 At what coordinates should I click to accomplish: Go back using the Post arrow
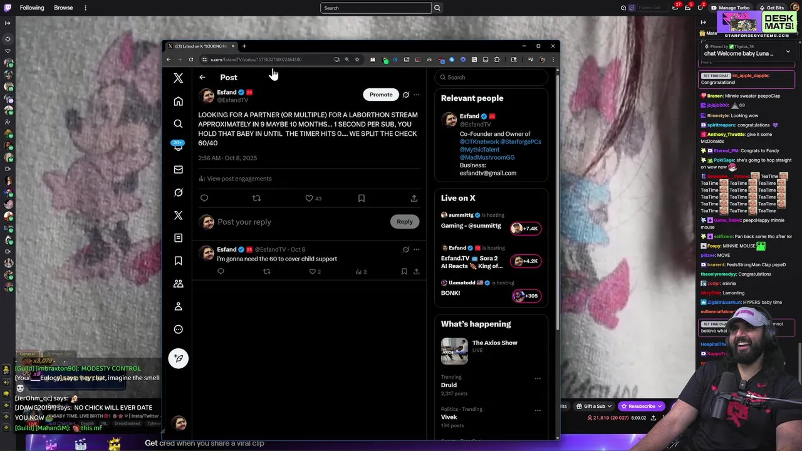pos(202,77)
